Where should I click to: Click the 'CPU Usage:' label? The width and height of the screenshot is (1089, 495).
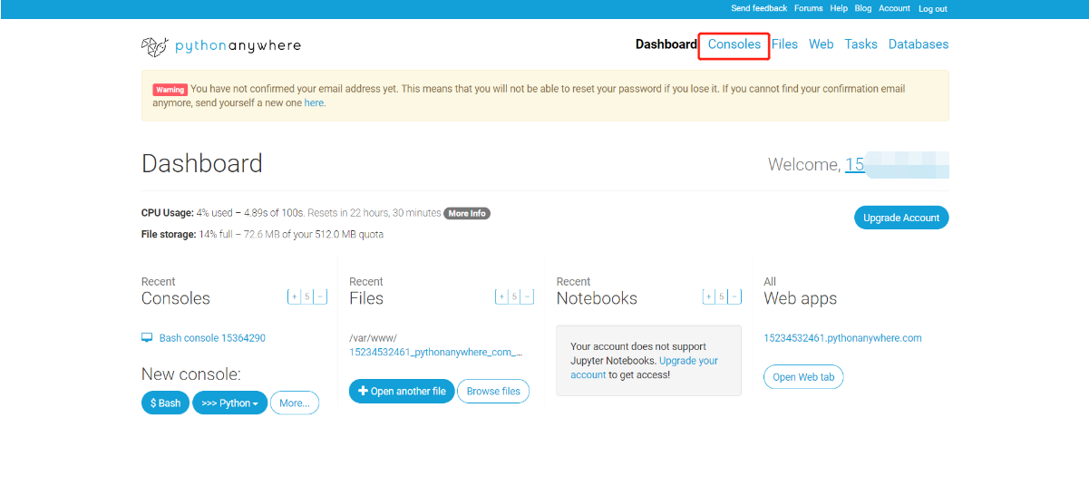(x=167, y=213)
